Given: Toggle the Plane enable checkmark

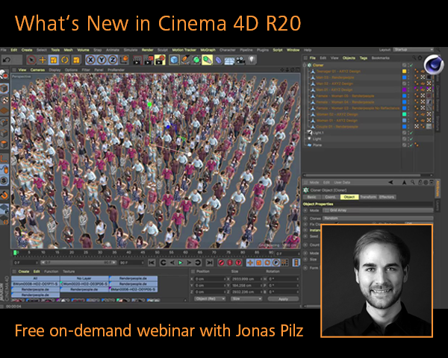Looking at the screenshot, I should [411, 145].
